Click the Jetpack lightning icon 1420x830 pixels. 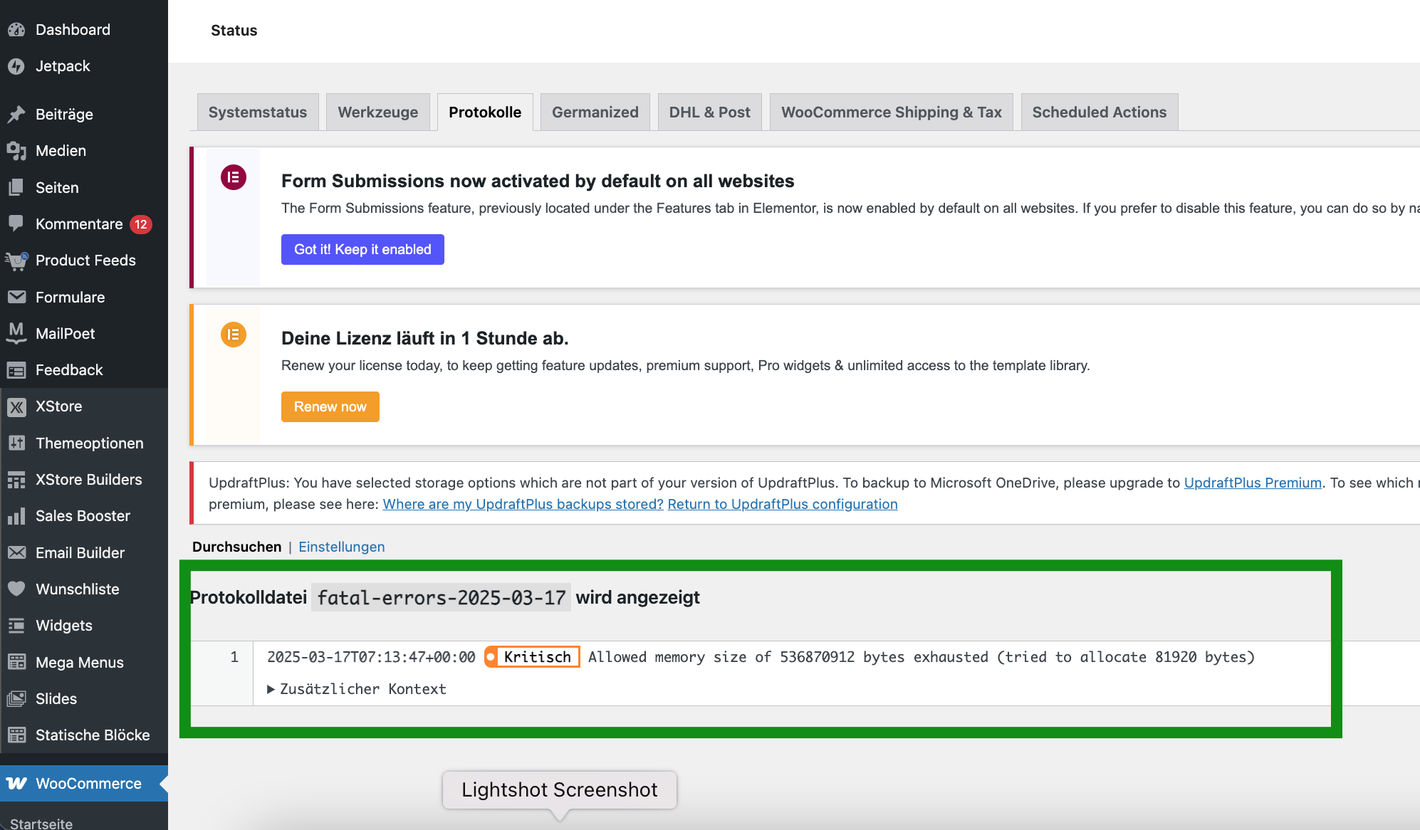point(16,66)
